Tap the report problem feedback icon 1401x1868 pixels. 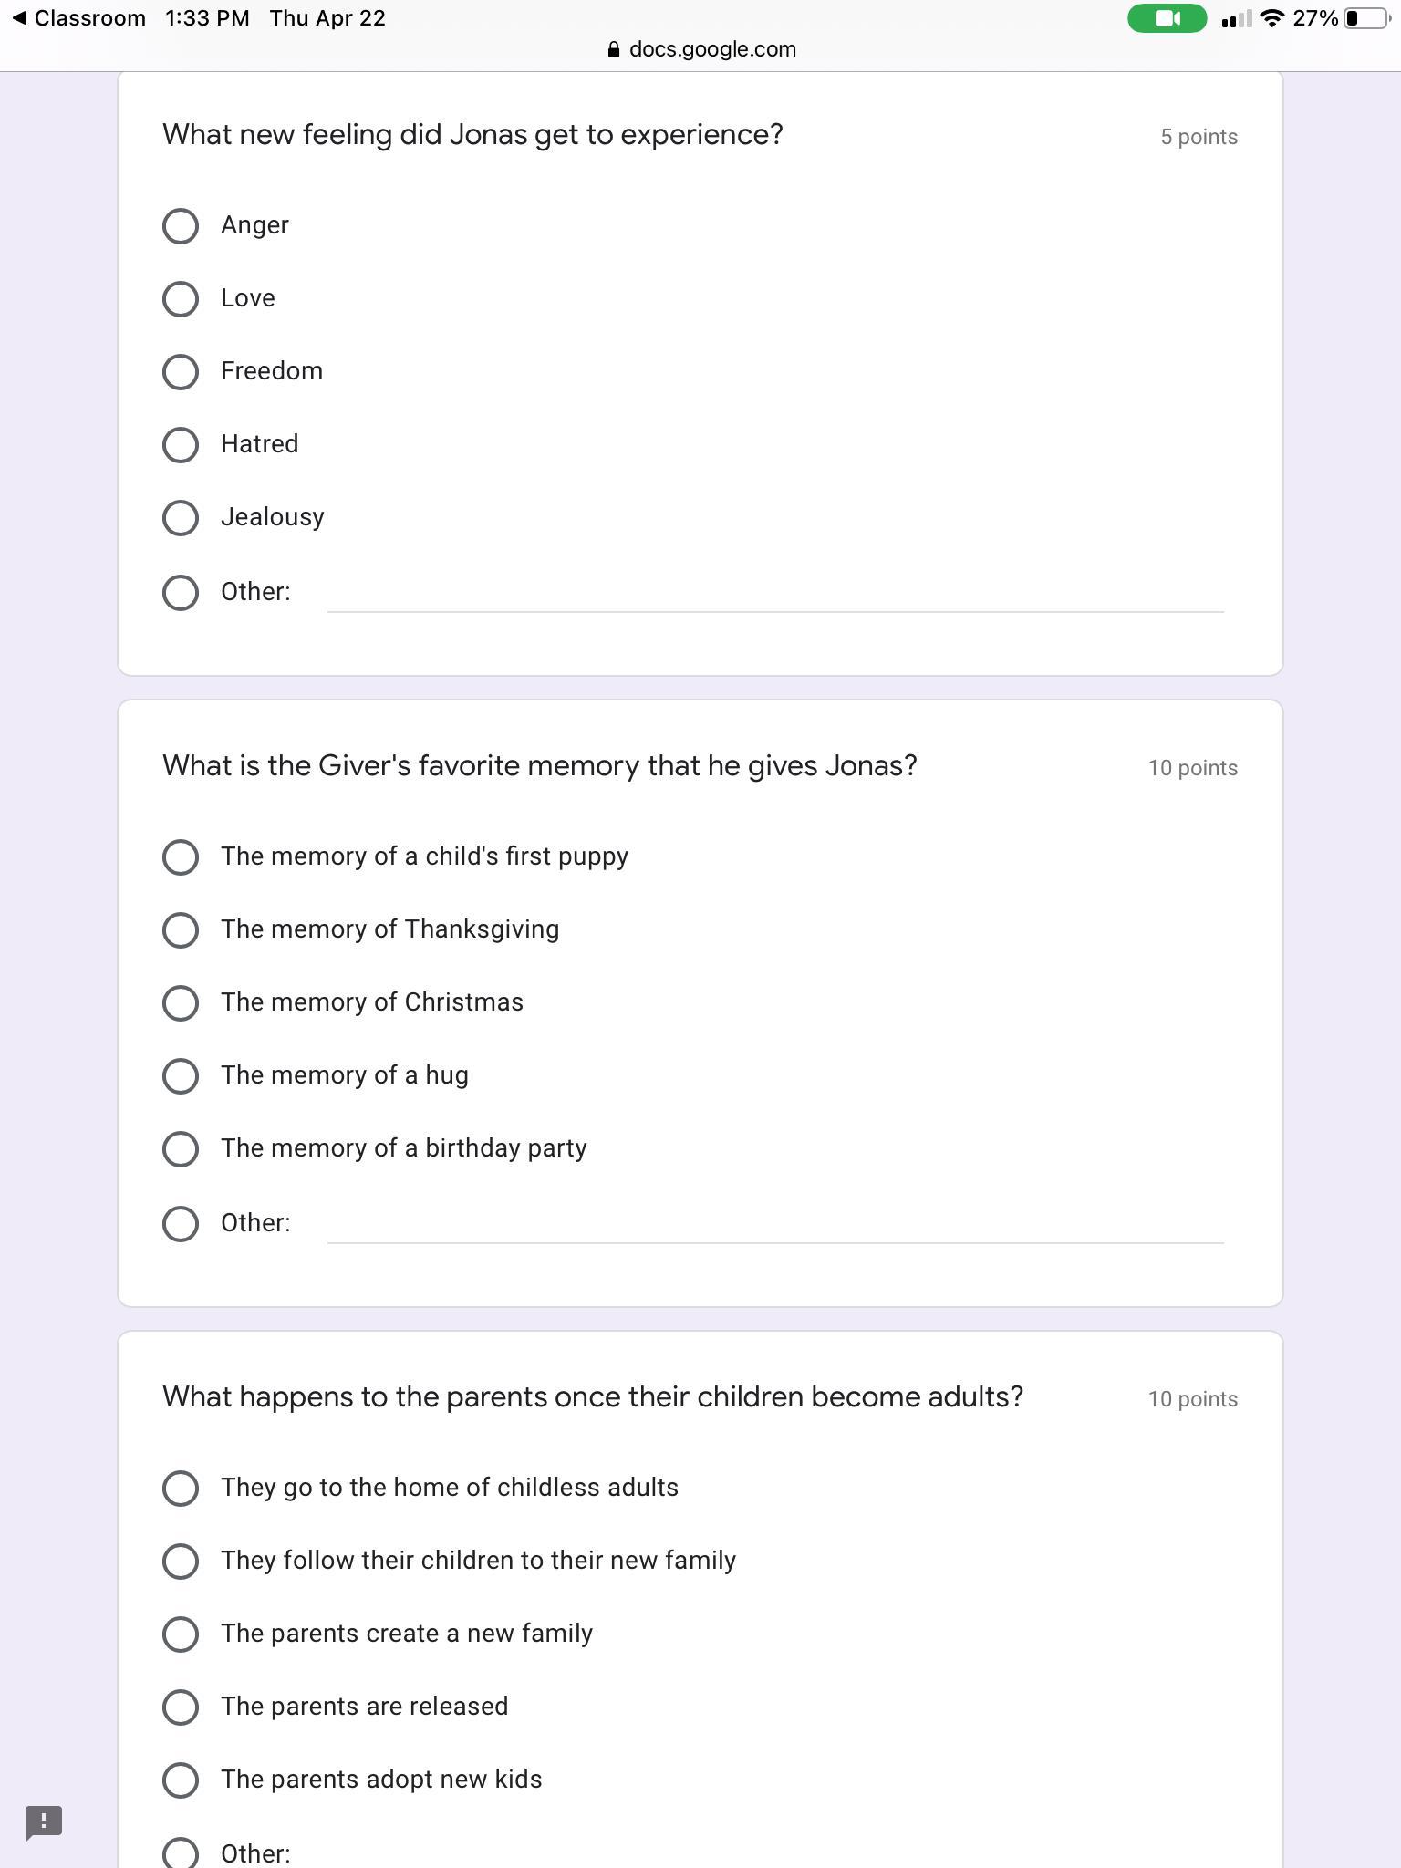tap(43, 1822)
